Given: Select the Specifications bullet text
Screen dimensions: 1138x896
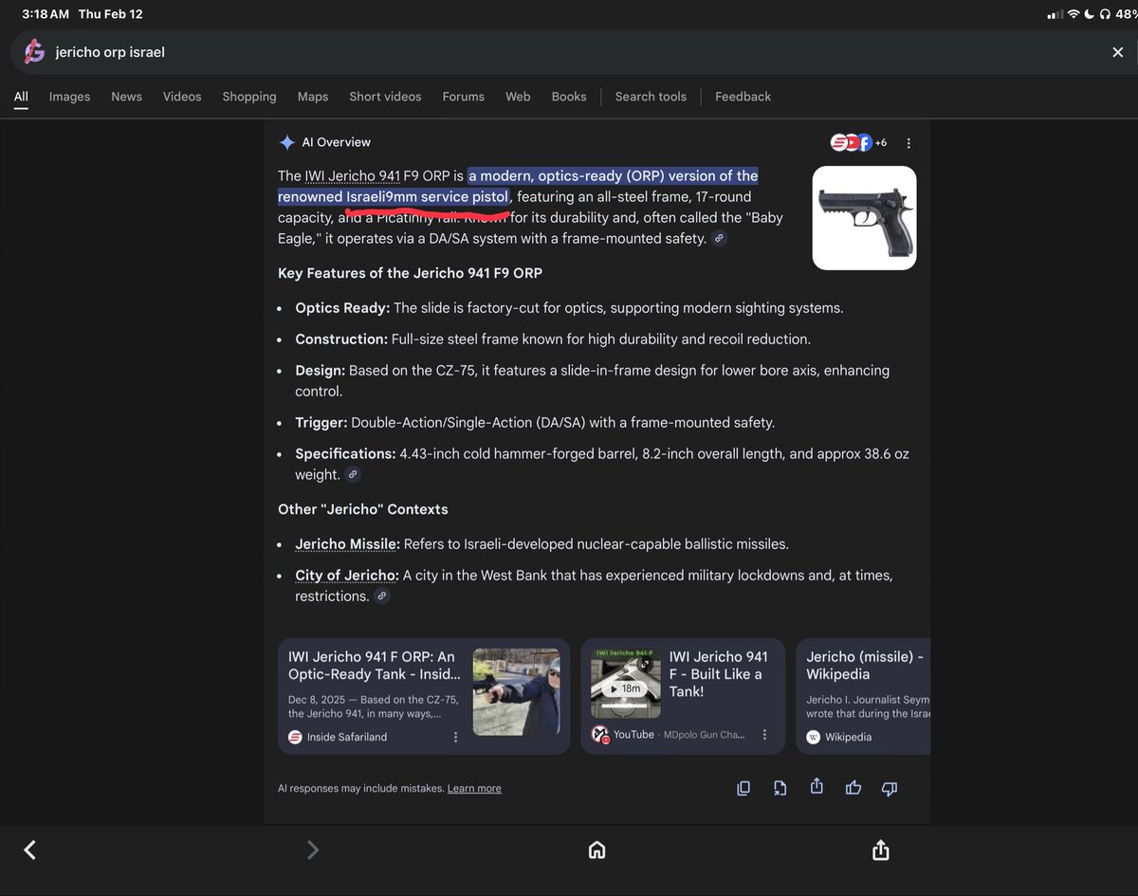Looking at the screenshot, I should (602, 464).
